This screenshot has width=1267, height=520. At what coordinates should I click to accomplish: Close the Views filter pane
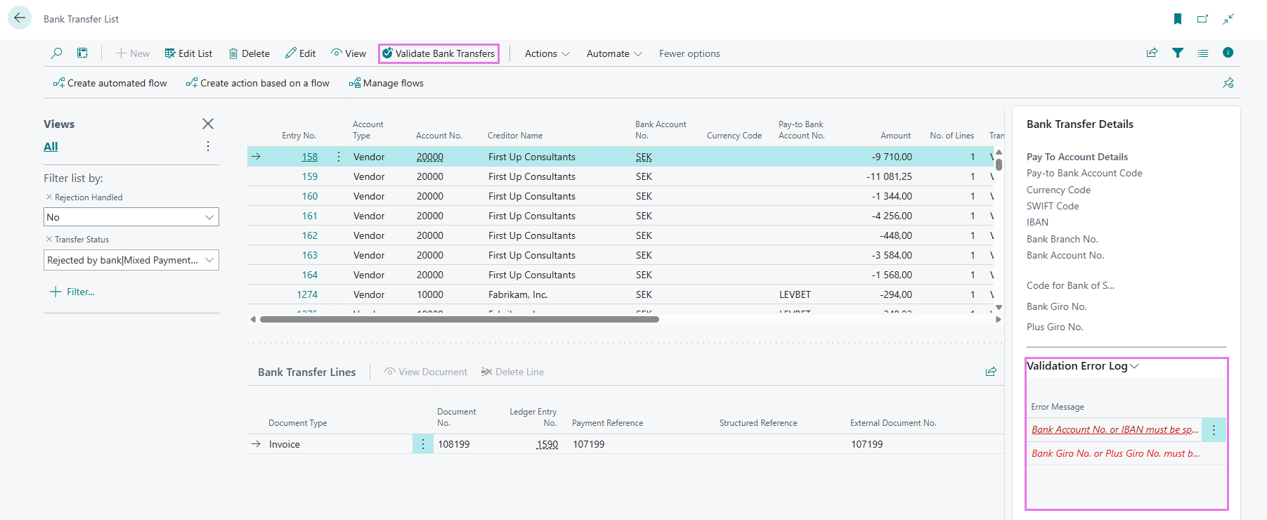tap(208, 124)
